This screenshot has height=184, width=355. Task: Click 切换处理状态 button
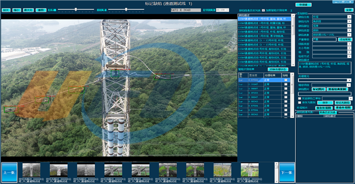278,69
